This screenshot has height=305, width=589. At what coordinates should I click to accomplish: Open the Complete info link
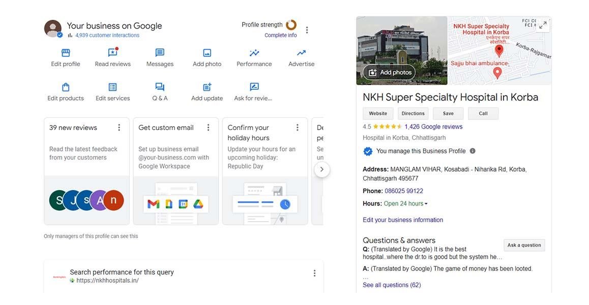tap(281, 35)
